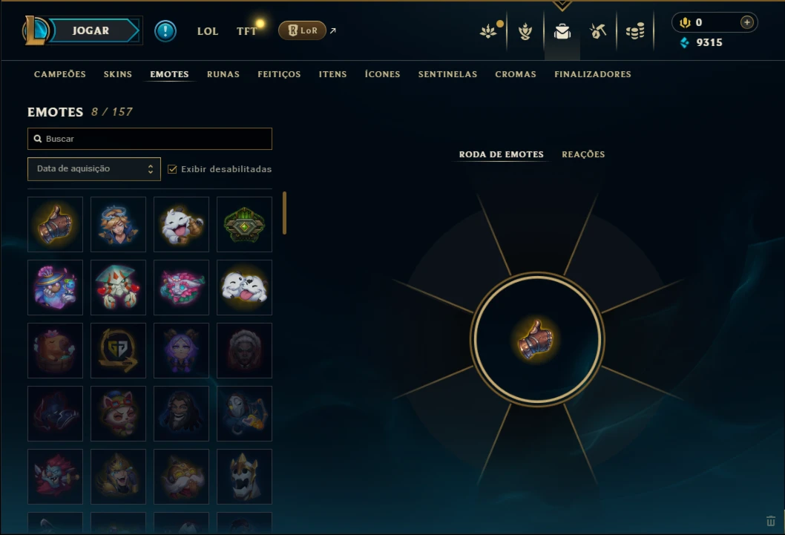Select the GG logo emote thumbnail
The width and height of the screenshot is (785, 535).
(118, 350)
